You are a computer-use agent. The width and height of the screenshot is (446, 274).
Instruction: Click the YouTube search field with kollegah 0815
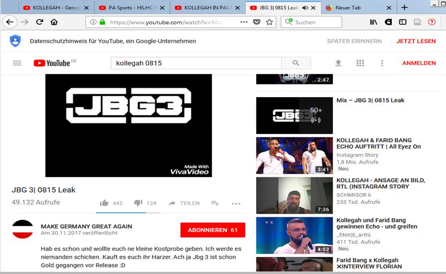click(196, 63)
